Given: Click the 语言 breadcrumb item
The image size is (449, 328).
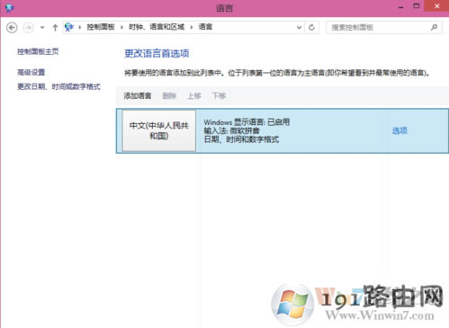Looking at the screenshot, I should click(x=205, y=27).
